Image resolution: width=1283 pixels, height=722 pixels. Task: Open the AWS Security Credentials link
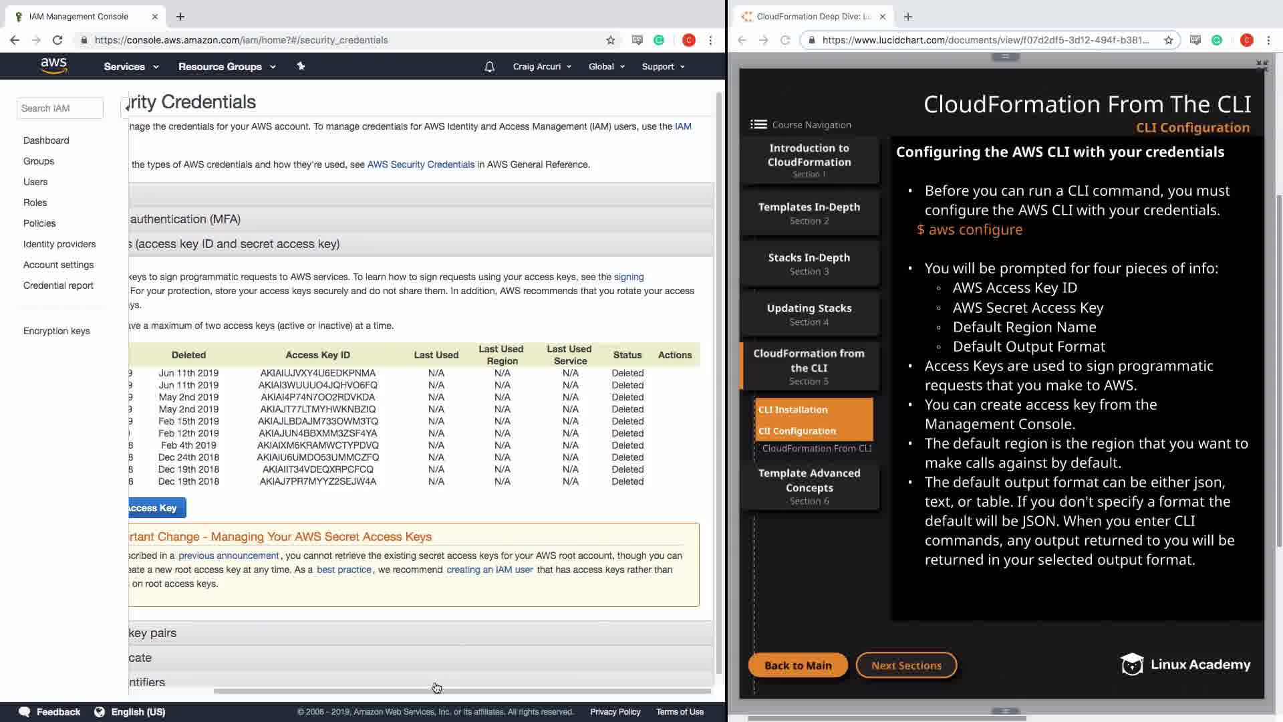pos(420,164)
